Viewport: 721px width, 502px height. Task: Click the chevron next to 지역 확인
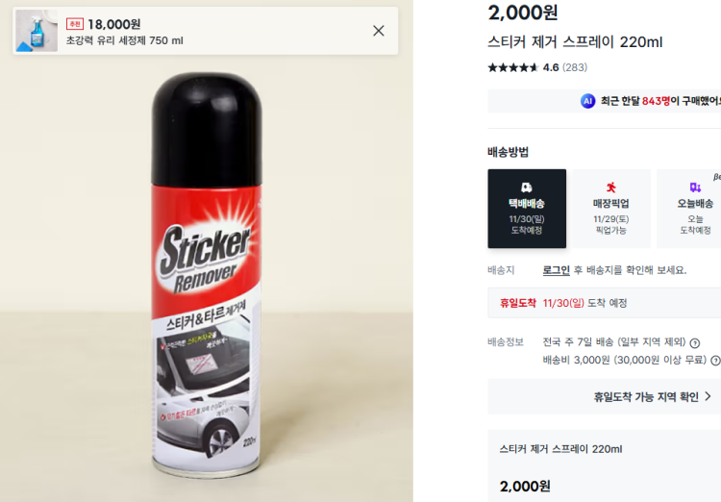pyautogui.click(x=709, y=396)
